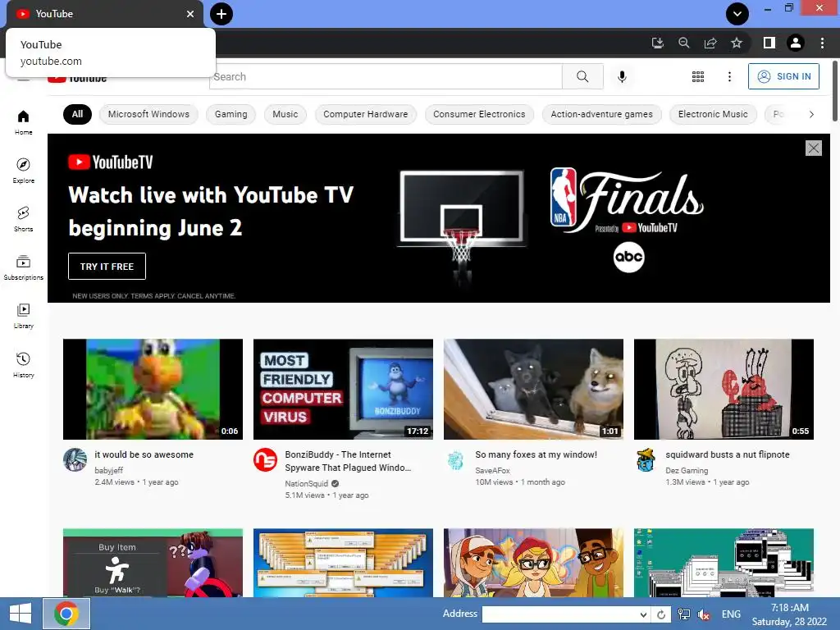Open squidward flipnote video thumbnail
840x630 pixels.
(x=724, y=389)
